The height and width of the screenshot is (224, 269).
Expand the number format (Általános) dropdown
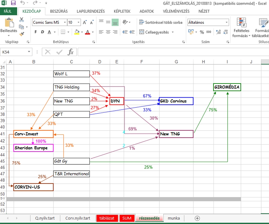[227, 22]
